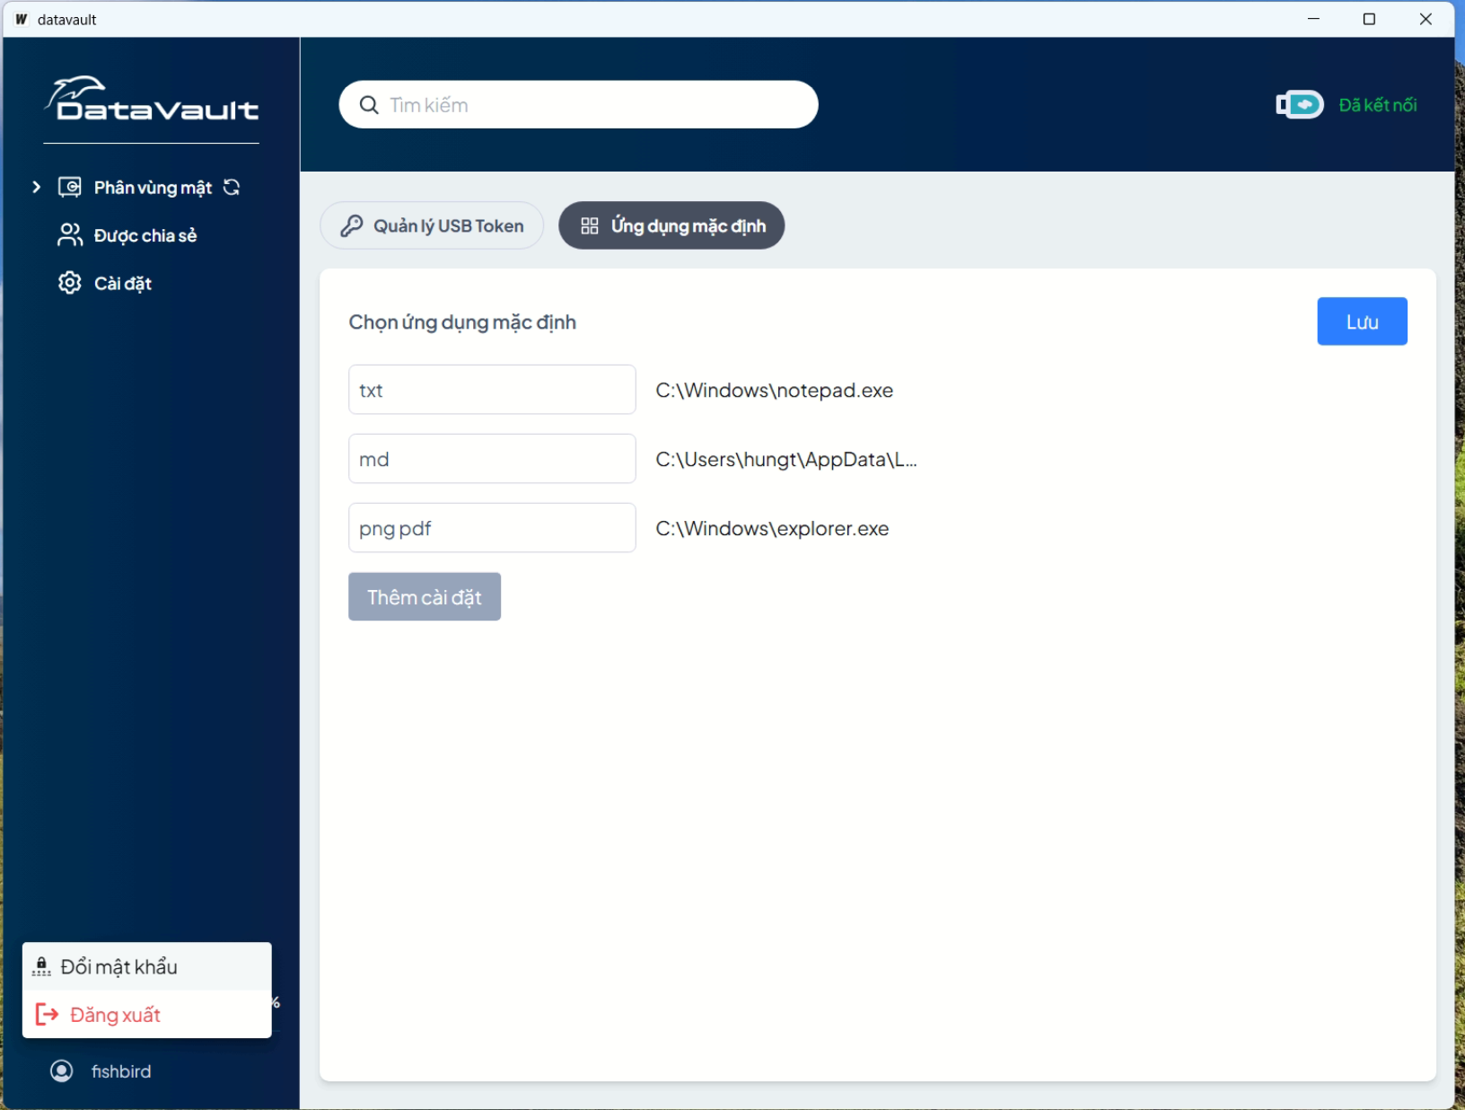Click the txt extension input field
This screenshot has width=1465, height=1110.
point(492,390)
